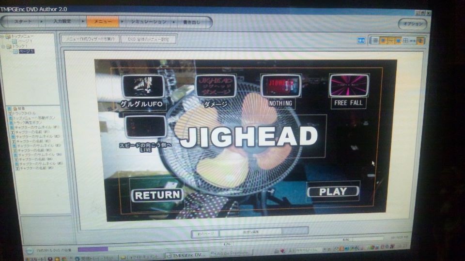This screenshot has width=465, height=261.
Task: Collapse the トップメニュー tree node
Action: (2, 36)
